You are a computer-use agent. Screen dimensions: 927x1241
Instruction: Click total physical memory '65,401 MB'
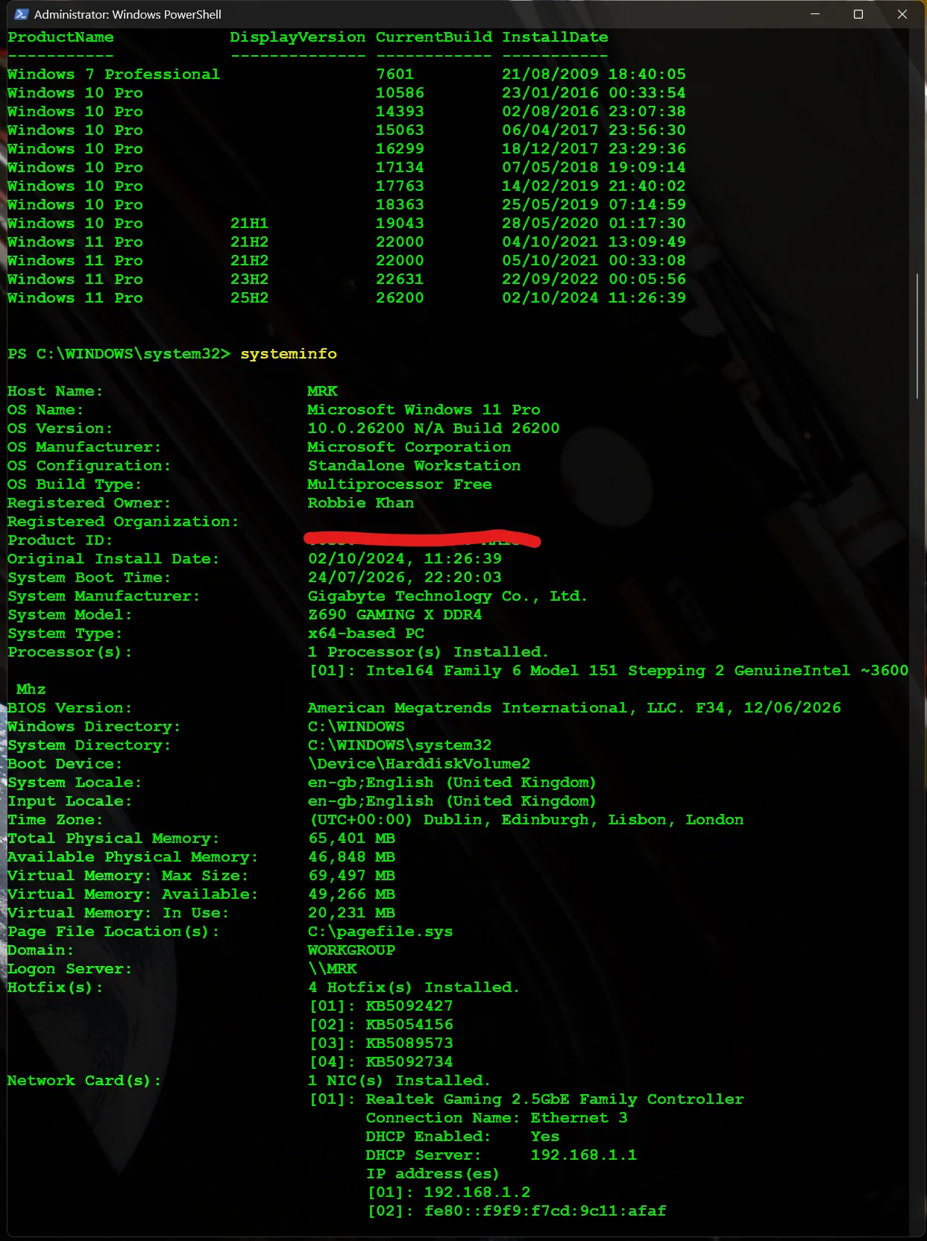(351, 839)
